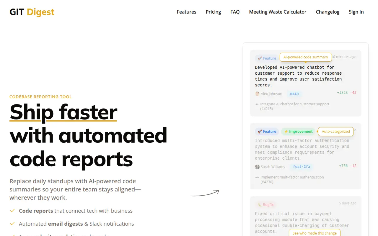
Task: Click the Auto-categorized tooltip label
Action: (336, 132)
